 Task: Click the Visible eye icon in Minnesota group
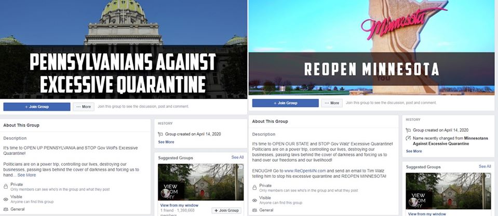[x=254, y=200]
